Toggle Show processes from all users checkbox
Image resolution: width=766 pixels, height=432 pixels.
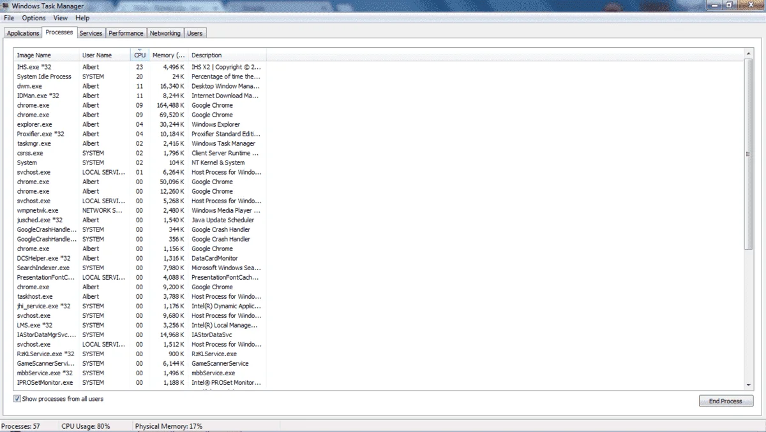click(x=17, y=399)
